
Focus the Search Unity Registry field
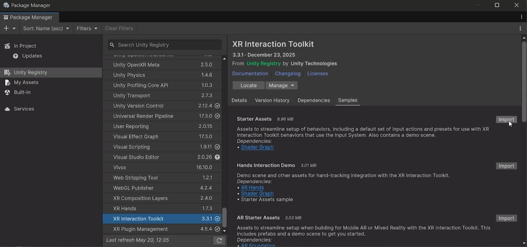(165, 45)
